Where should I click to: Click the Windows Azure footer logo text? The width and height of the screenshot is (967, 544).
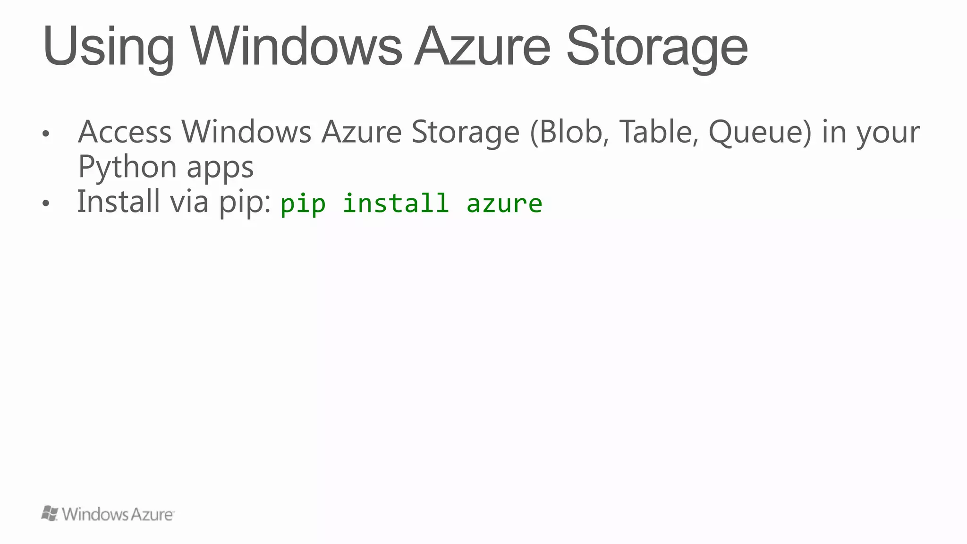point(118,514)
